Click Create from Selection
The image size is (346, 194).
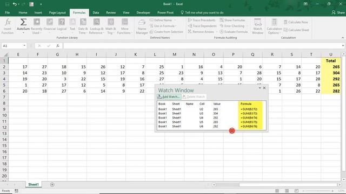(167, 32)
